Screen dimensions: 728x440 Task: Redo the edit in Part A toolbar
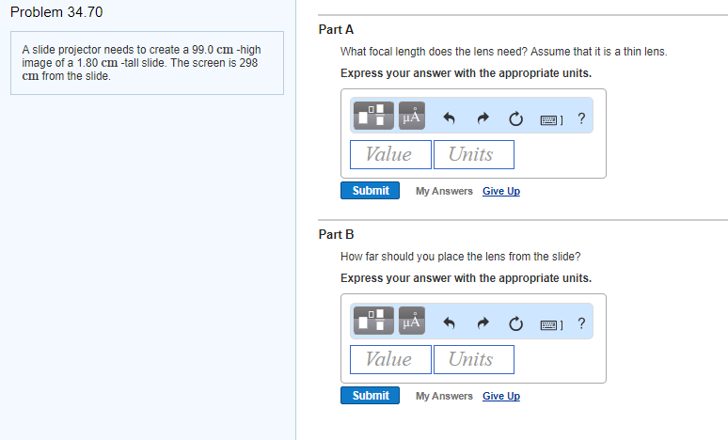click(x=483, y=118)
